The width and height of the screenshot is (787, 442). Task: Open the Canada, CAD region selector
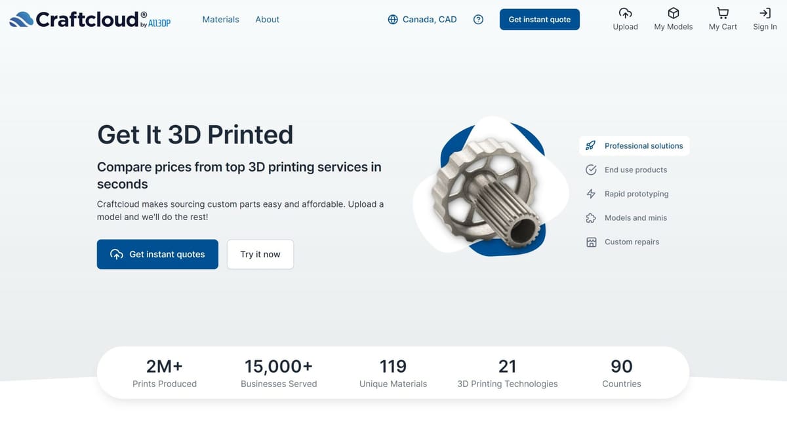[422, 20]
